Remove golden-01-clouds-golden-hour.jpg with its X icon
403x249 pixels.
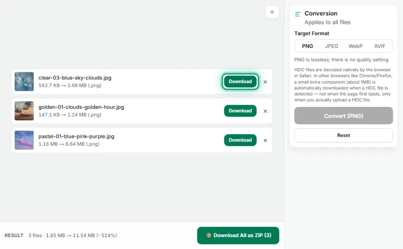click(x=265, y=111)
